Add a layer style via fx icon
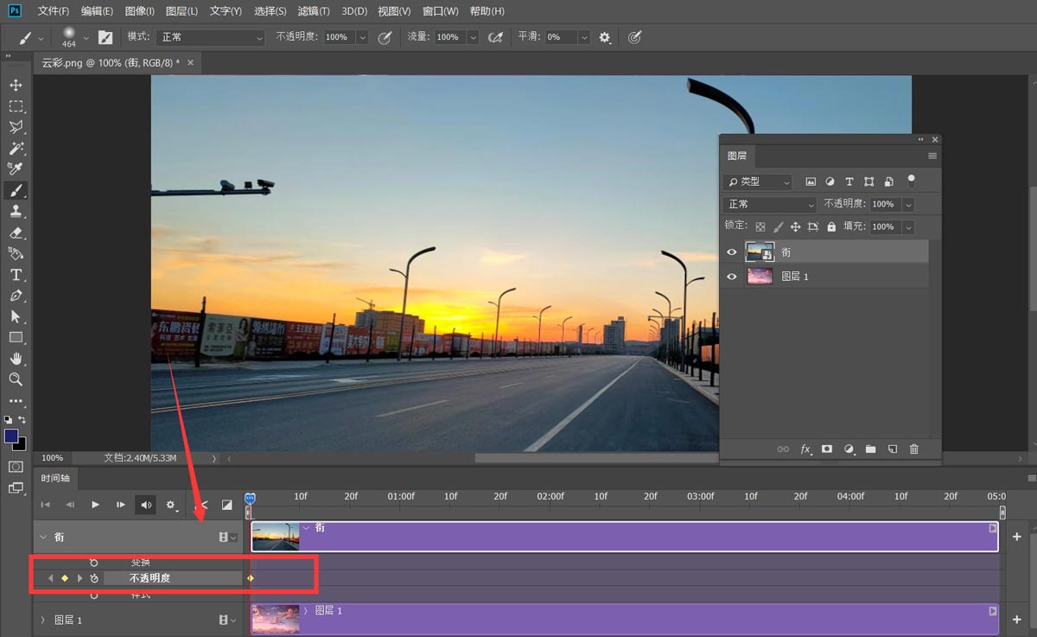This screenshot has height=637, width=1037. click(805, 449)
